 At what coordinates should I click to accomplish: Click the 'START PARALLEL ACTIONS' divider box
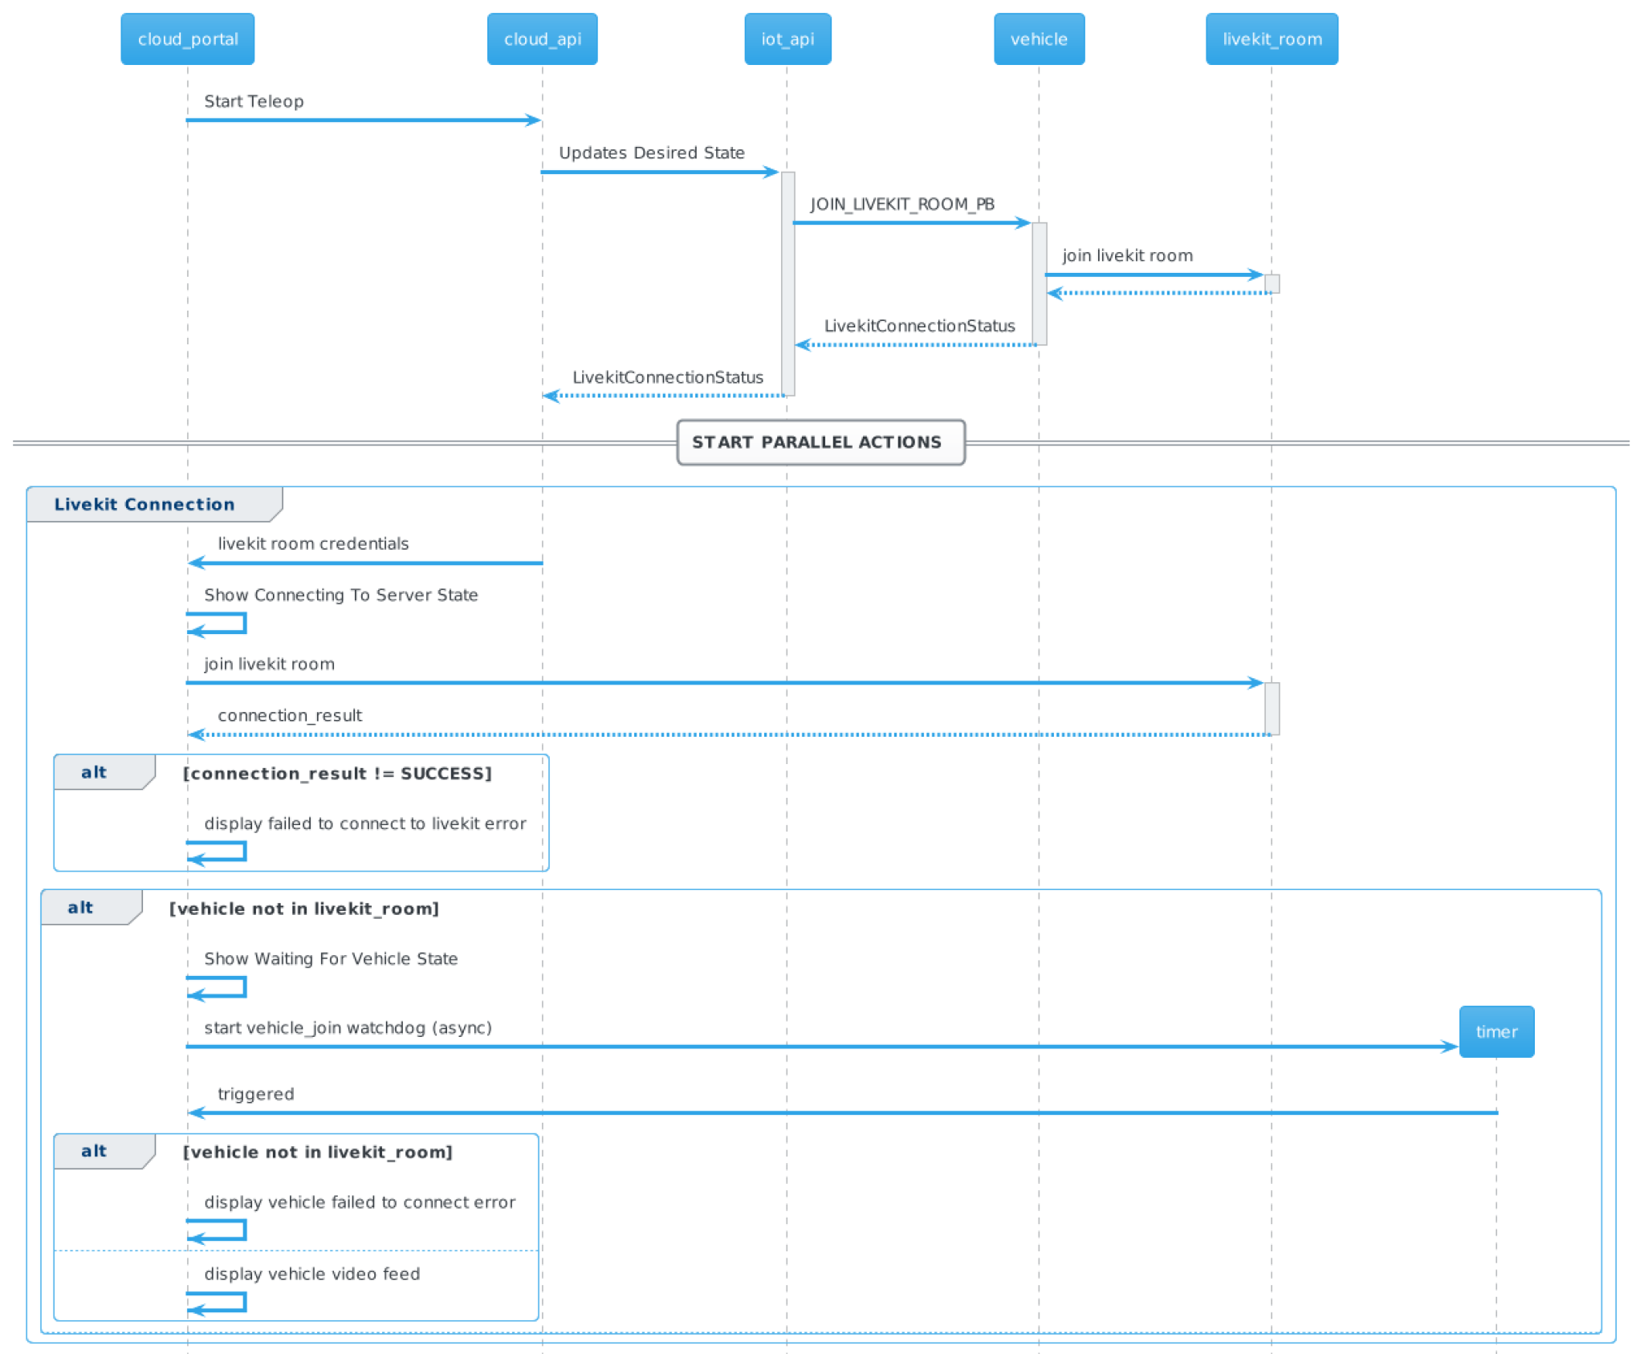click(x=820, y=442)
